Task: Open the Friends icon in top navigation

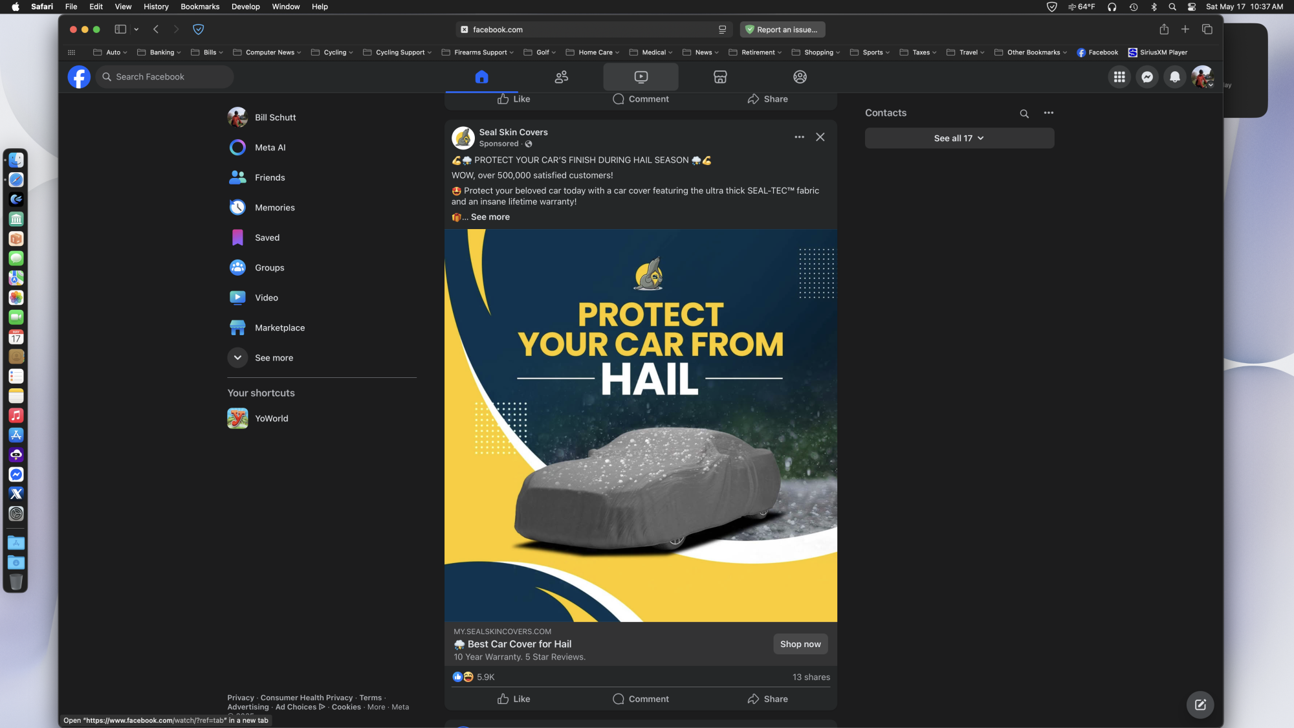Action: click(x=561, y=76)
